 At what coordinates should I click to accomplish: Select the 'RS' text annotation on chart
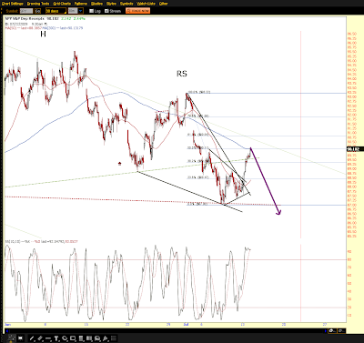(182, 74)
